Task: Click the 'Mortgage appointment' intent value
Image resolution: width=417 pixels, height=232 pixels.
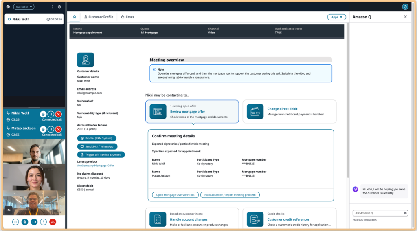Action: coord(88,33)
